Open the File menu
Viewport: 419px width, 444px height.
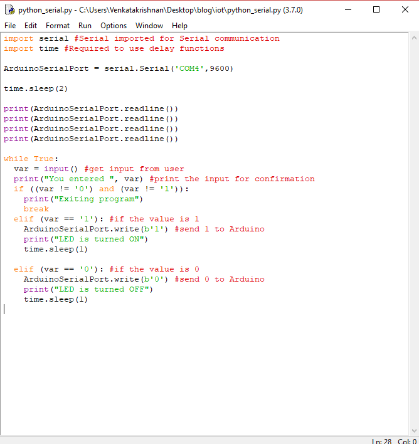[10, 26]
